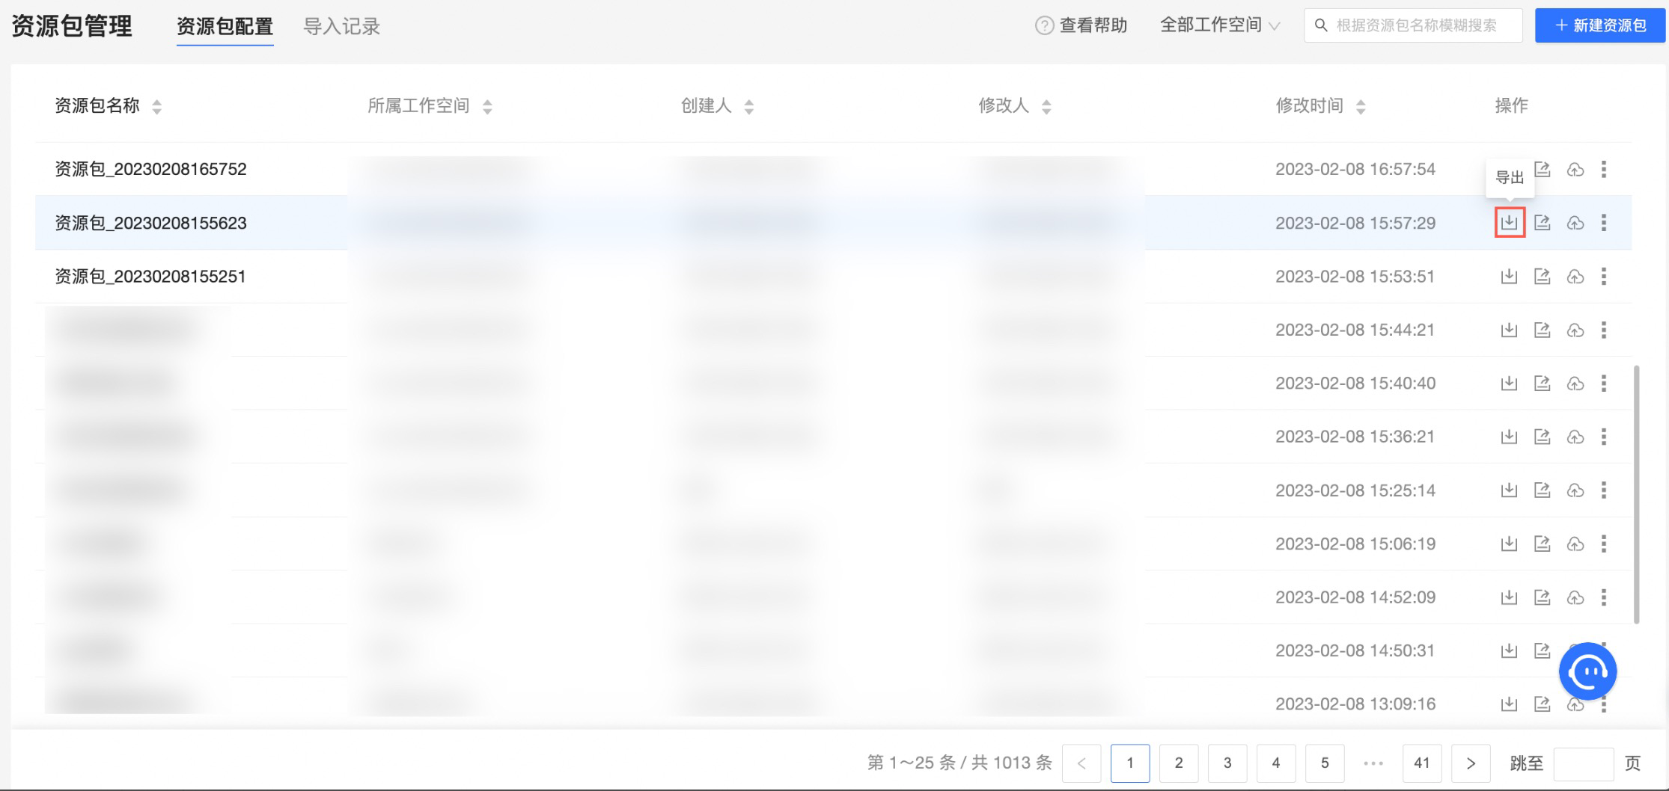This screenshot has height=791, width=1669.
Task: Click cloud upload icon in 15:44:21 row
Action: click(x=1575, y=330)
